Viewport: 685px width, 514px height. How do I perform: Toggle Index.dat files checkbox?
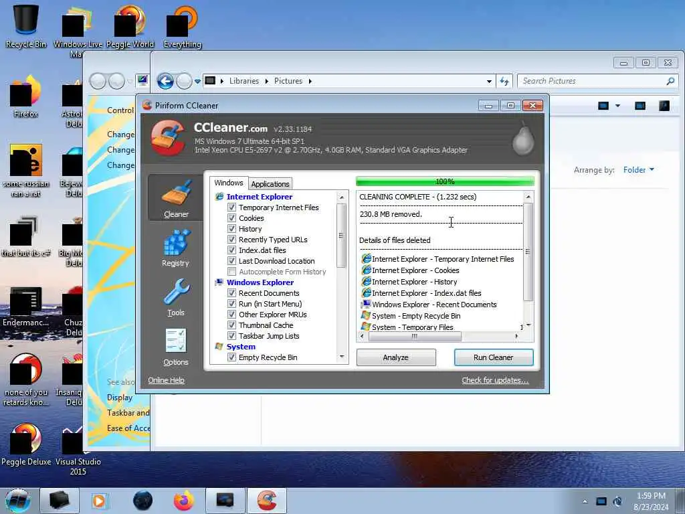pyautogui.click(x=232, y=250)
